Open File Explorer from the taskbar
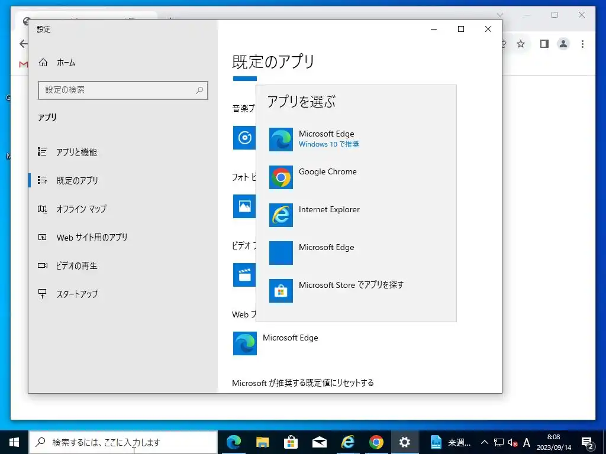Viewport: 606px width, 454px height. pos(262,442)
